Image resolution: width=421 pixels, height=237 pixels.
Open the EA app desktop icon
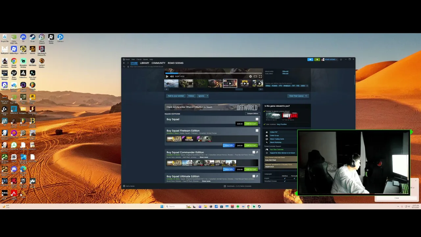click(23, 38)
